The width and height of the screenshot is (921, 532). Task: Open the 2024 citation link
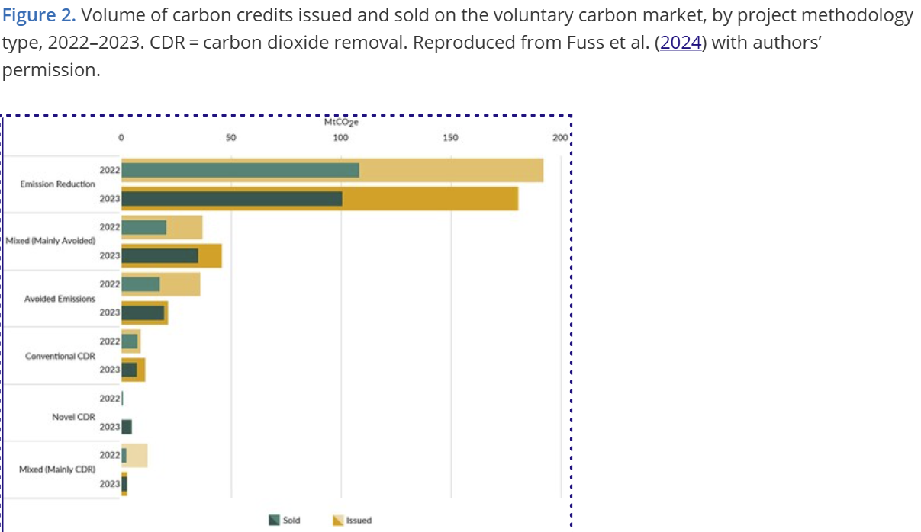pyautogui.click(x=681, y=42)
